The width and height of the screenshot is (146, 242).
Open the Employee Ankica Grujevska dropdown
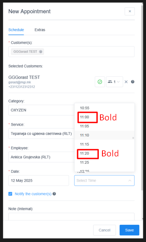tap(41, 157)
